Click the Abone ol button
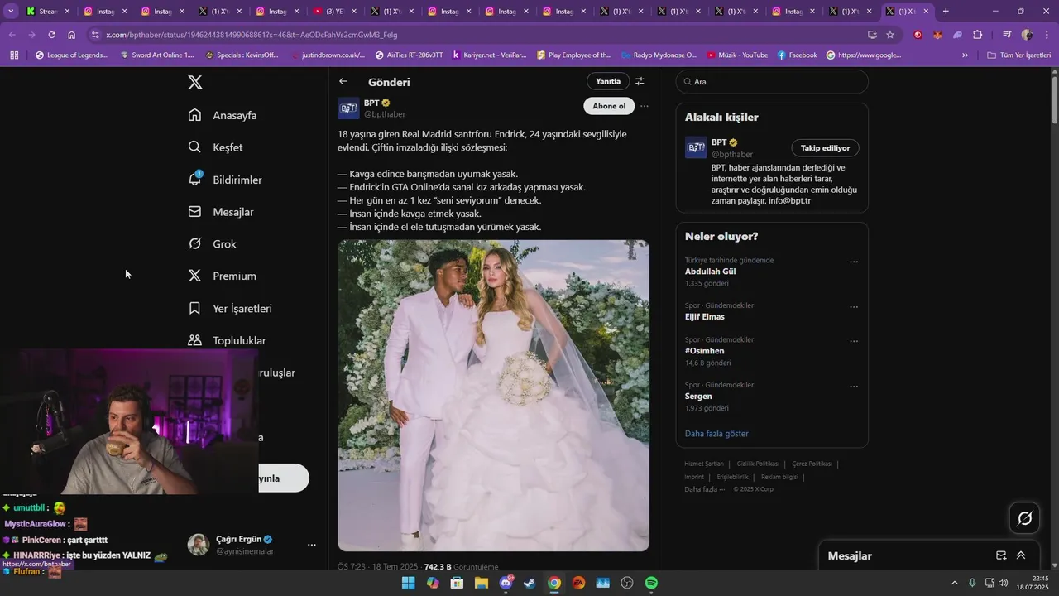Image resolution: width=1059 pixels, height=596 pixels. pos(609,106)
